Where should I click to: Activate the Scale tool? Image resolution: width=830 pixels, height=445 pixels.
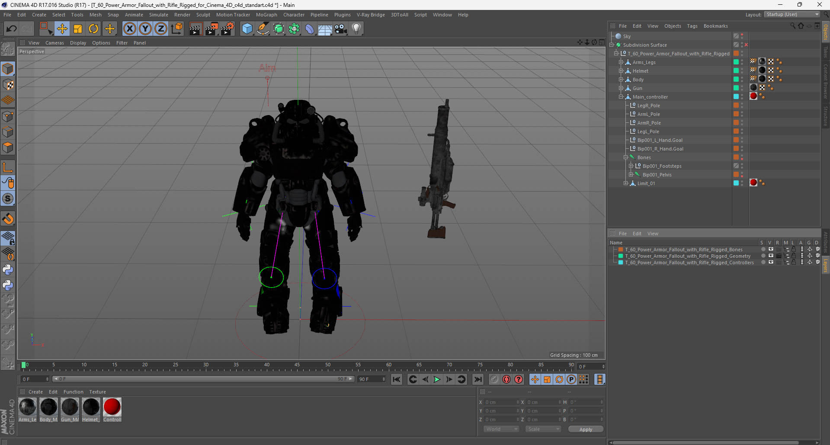pyautogui.click(x=78, y=29)
